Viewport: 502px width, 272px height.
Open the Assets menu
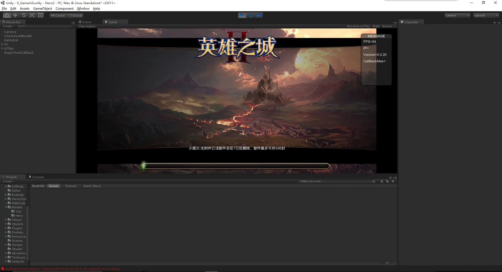[x=25, y=9]
